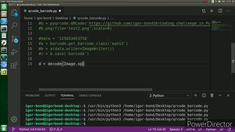Open the Source Control view

15,39
